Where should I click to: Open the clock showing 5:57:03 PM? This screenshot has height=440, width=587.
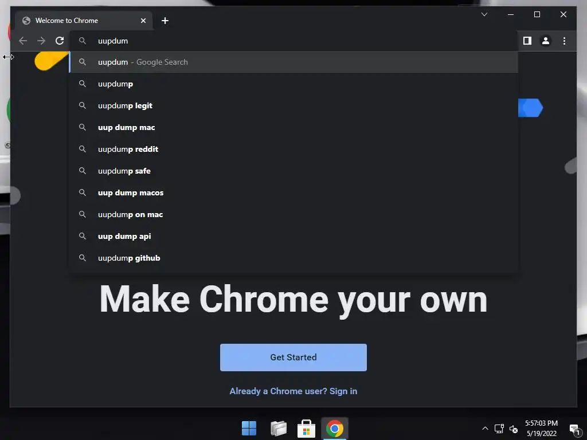point(541,429)
